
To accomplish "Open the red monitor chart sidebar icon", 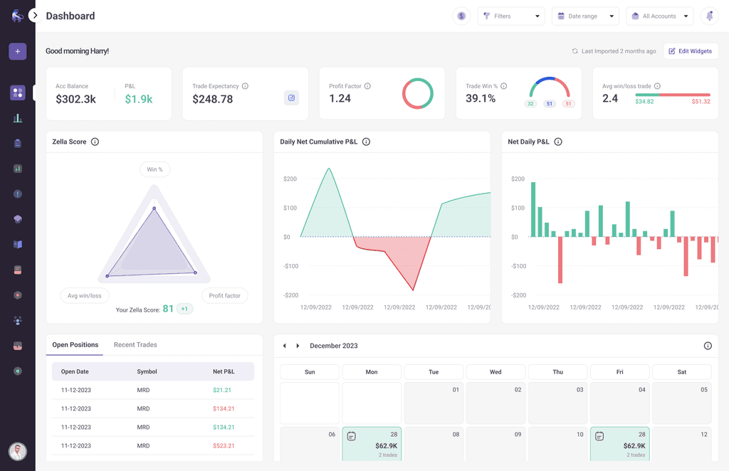I will tap(18, 346).
